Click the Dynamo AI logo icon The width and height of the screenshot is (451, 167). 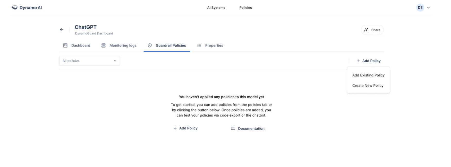(x=14, y=8)
